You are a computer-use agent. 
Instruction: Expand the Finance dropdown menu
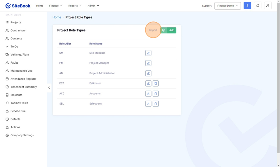tap(56, 6)
